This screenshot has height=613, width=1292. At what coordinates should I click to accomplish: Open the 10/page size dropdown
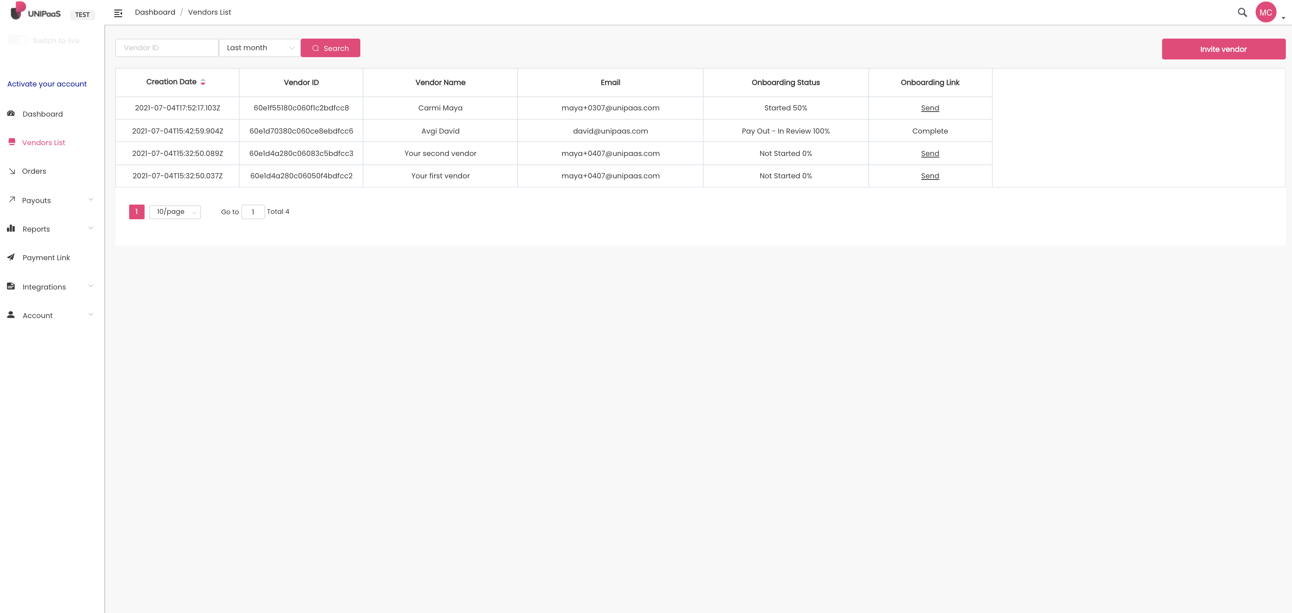[x=175, y=212]
